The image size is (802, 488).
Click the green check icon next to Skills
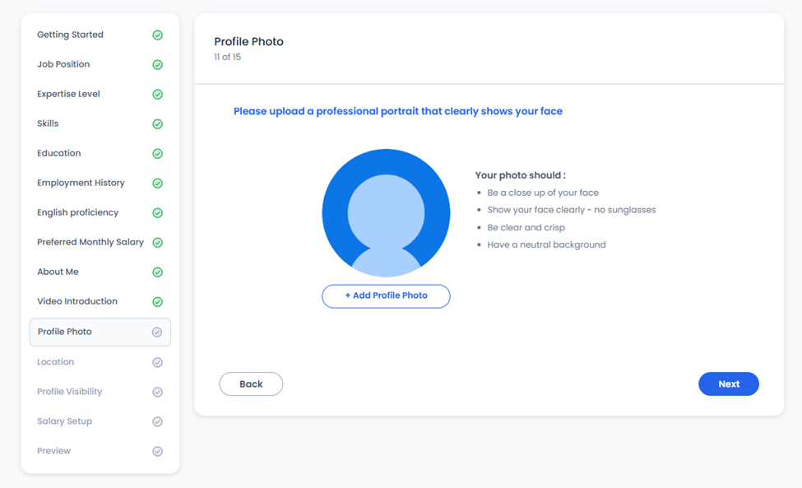pos(158,124)
